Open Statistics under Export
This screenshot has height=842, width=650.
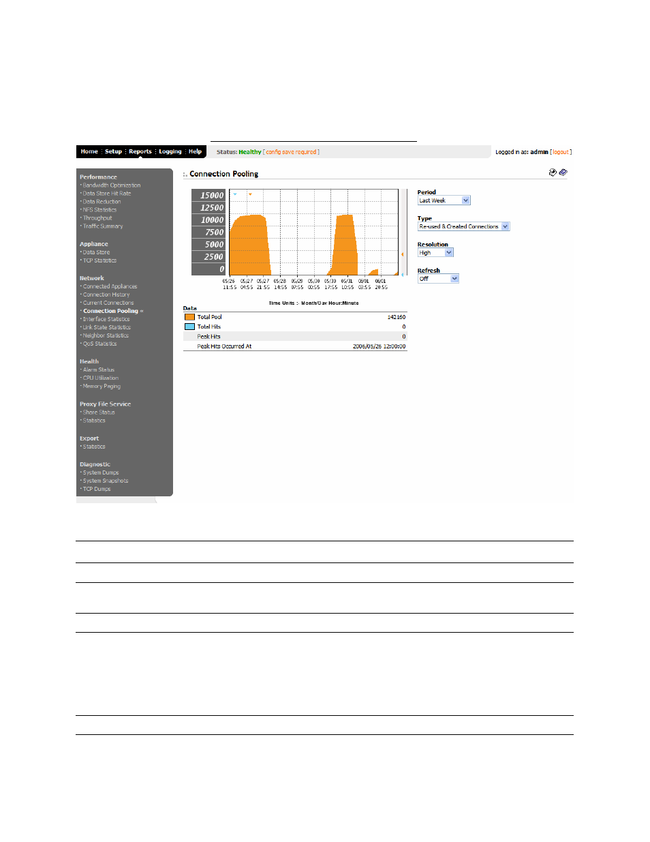pyautogui.click(x=94, y=447)
